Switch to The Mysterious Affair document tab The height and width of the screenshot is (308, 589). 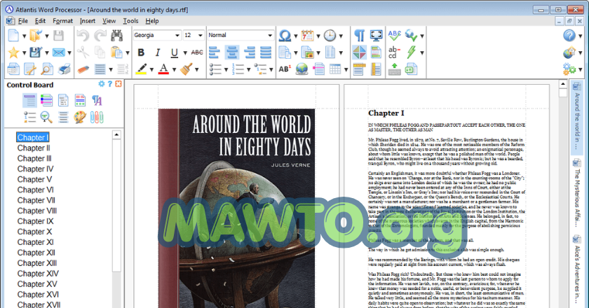tap(576, 192)
